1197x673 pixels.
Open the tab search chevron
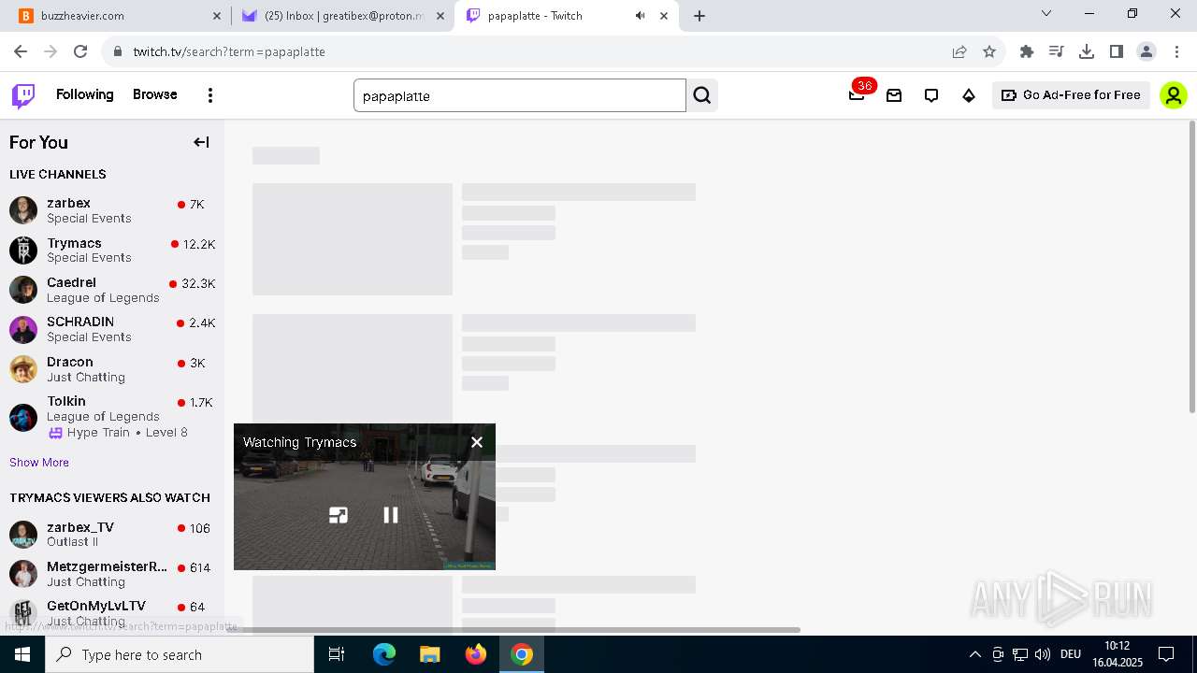1046,14
